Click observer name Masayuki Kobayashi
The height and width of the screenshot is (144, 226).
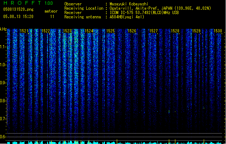click(129, 4)
